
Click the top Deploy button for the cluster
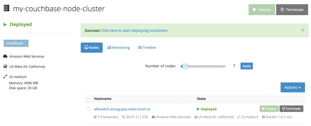pyautogui.click(x=262, y=10)
